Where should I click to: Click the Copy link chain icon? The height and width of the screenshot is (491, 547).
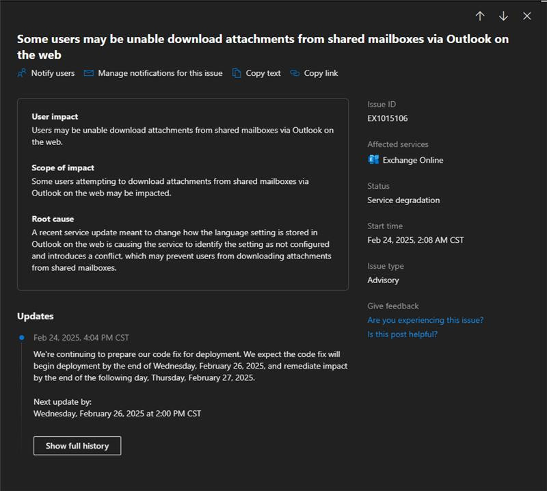pyautogui.click(x=295, y=73)
